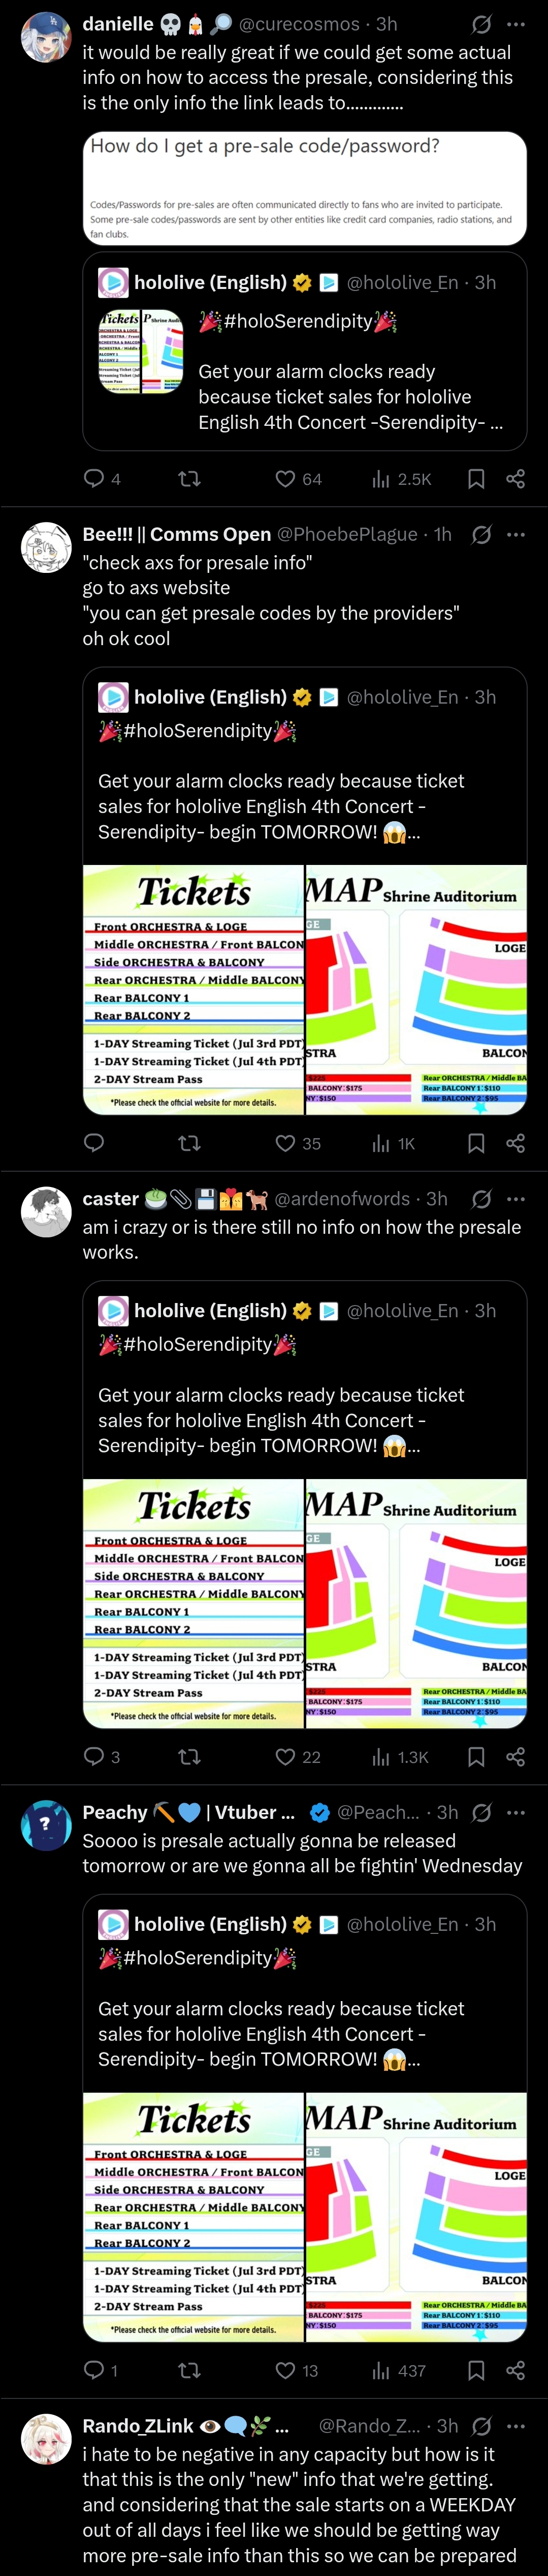Reply to danielle's post
Viewport: 548px width, 2576px height.
94,479
